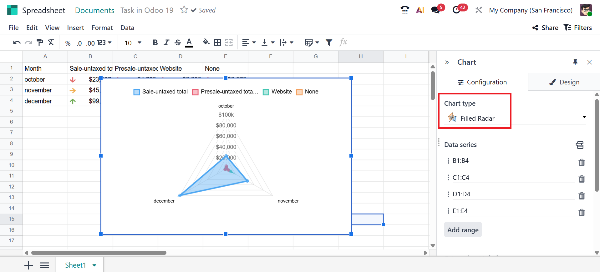Expand the Chart type dropdown
This screenshot has height=272, width=600.
tap(584, 117)
